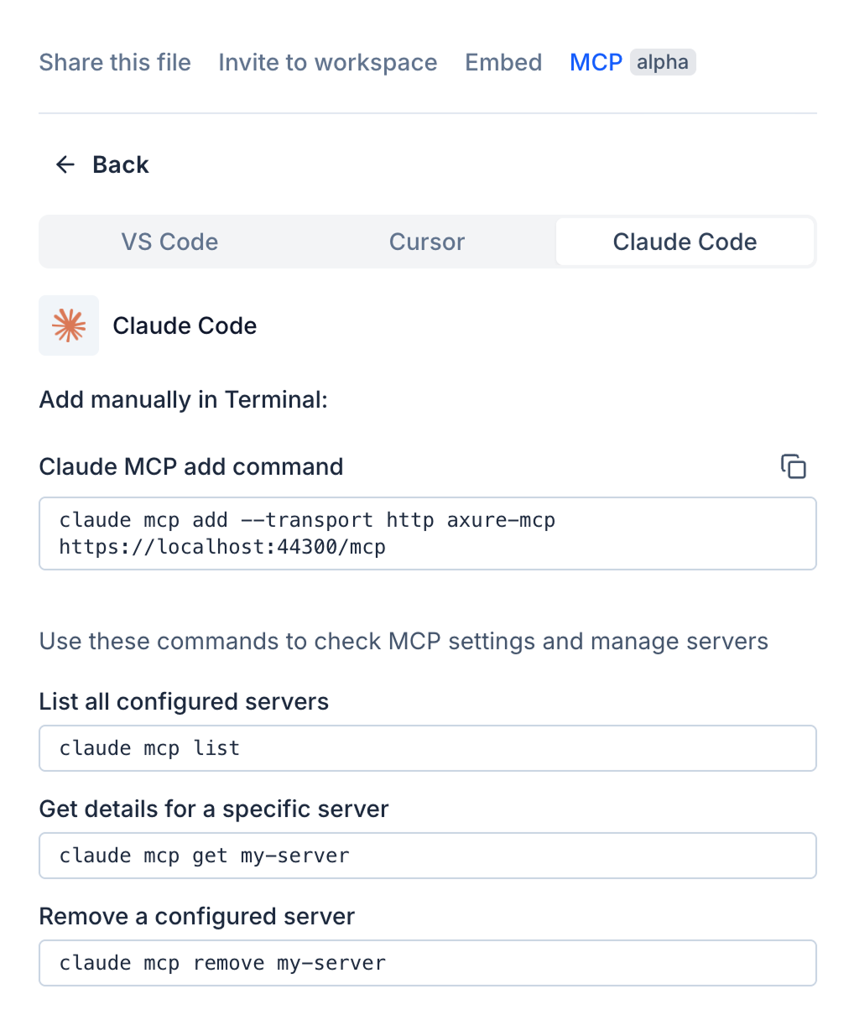Click the Get details for a specific server label

click(x=214, y=809)
